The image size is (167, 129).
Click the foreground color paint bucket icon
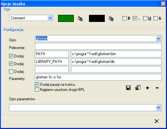coord(80,19)
